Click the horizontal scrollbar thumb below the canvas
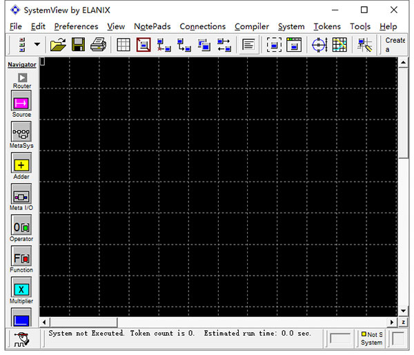The height and width of the screenshot is (355, 414). click(83, 323)
